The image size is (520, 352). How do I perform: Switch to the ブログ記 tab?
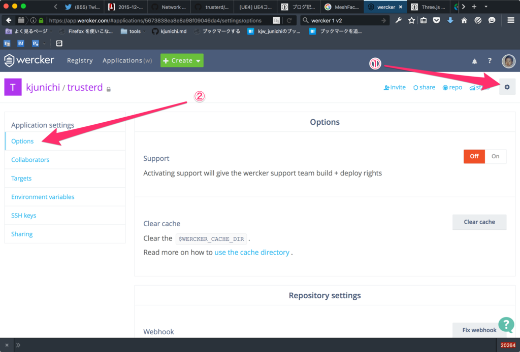tap(299, 7)
